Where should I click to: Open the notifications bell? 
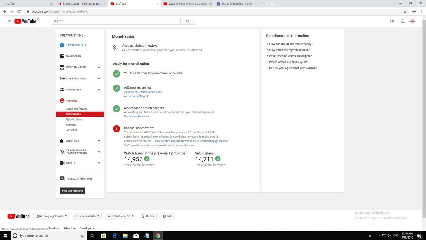point(403,21)
